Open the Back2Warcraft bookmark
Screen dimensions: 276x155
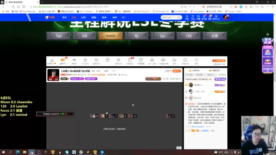click(28, 11)
